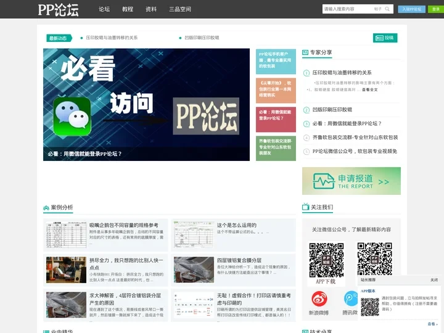Click the 投稿 submit button
The image size is (444, 333).
click(385, 38)
